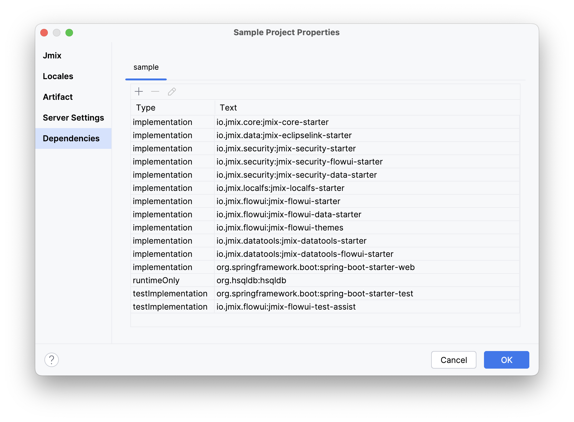
Task: Select the Dependencies sidebar entry
Action: 71,138
